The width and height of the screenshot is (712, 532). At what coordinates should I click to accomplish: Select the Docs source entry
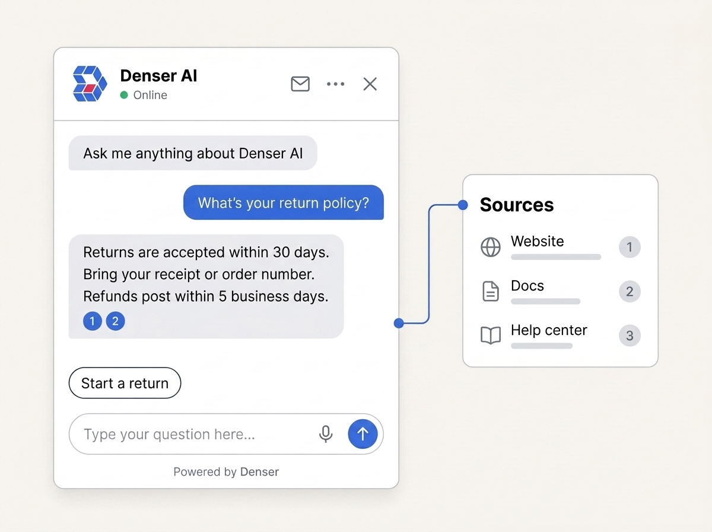pyautogui.click(x=560, y=292)
